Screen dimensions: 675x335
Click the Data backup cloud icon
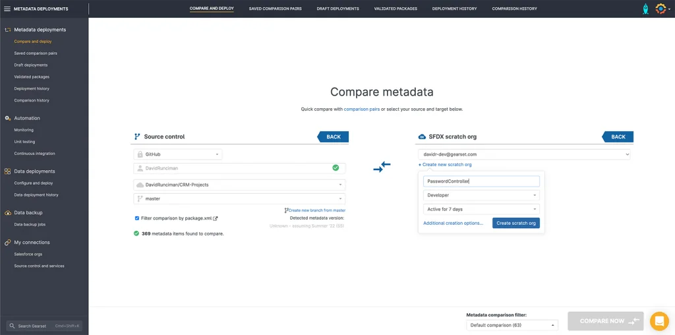(x=7, y=213)
